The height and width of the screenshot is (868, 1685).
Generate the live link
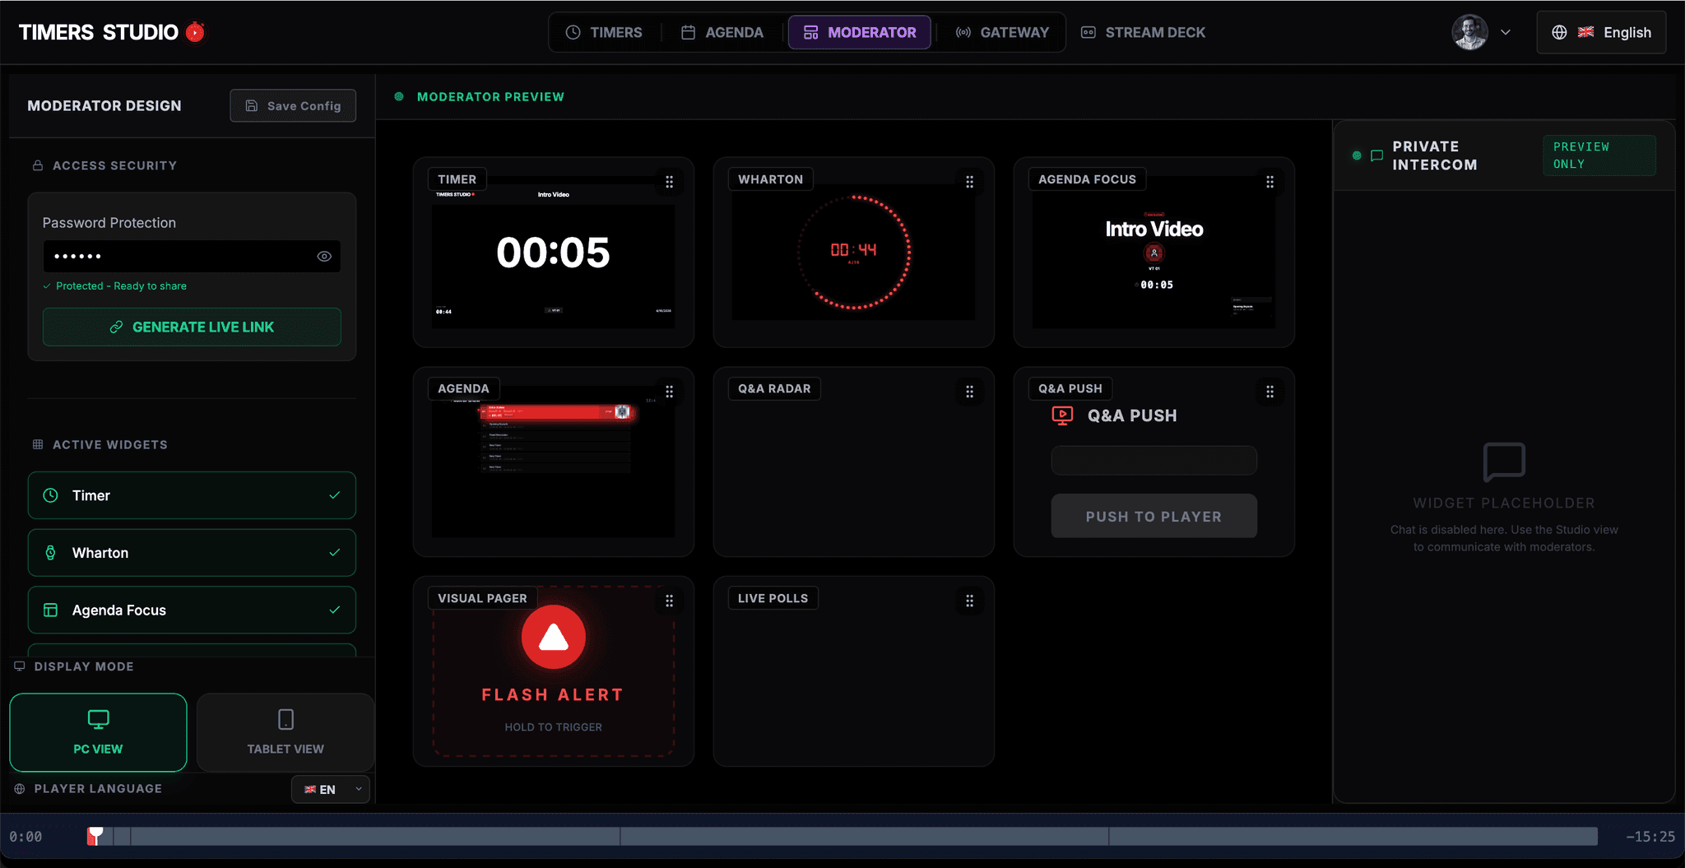pyautogui.click(x=192, y=327)
